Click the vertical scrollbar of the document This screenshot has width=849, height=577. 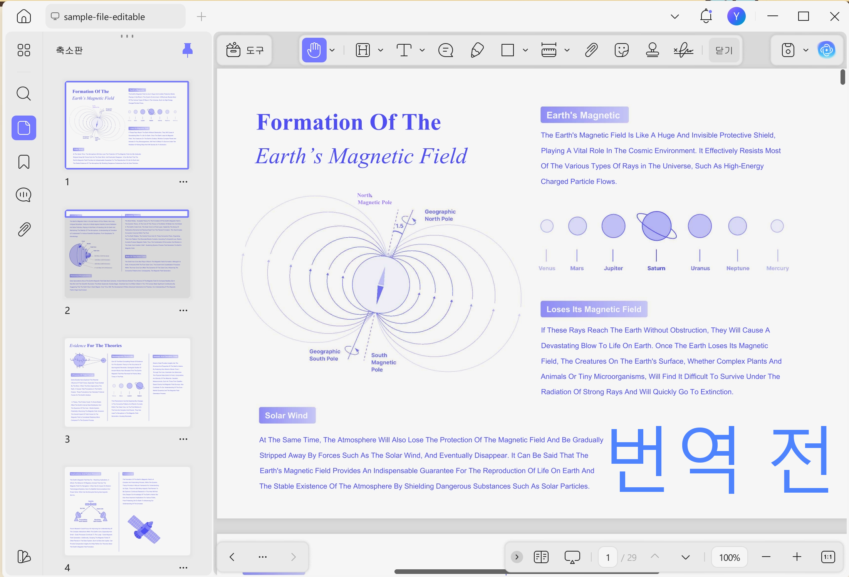coord(843,77)
